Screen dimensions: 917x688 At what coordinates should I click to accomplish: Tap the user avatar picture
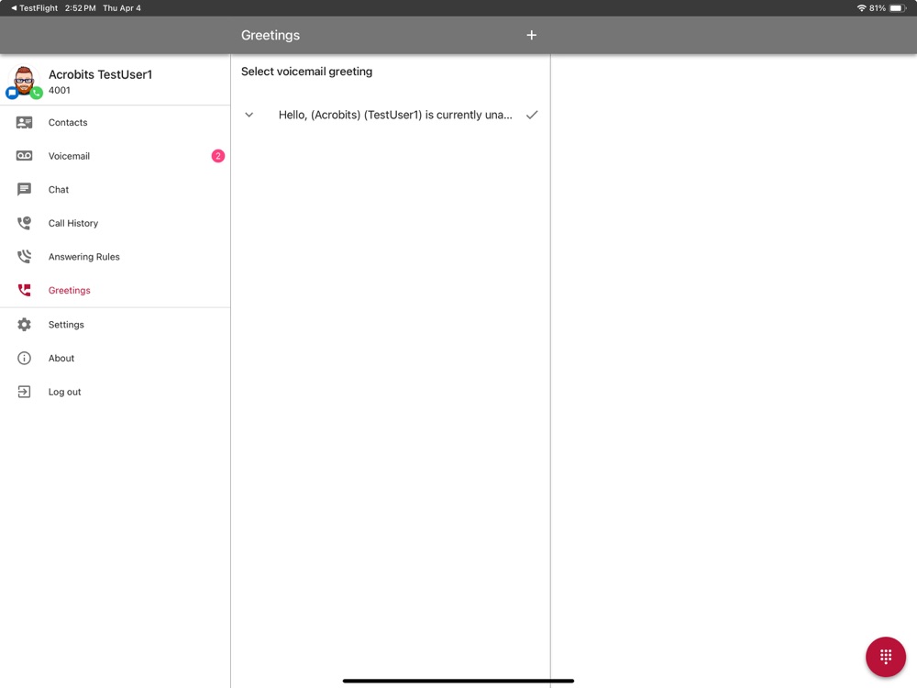[x=24, y=81]
